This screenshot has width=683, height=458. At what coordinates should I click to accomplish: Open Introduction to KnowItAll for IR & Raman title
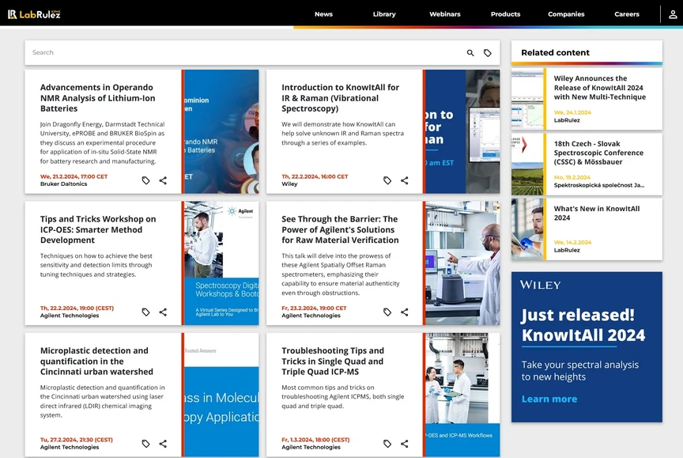(x=340, y=98)
